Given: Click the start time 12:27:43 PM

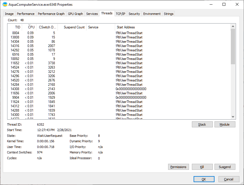Looking at the screenshot, I should [x=46, y=130].
